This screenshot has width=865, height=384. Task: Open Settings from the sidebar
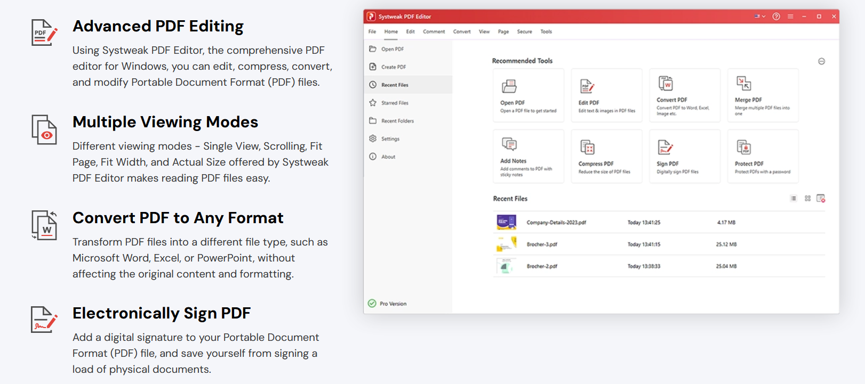pyautogui.click(x=408, y=138)
